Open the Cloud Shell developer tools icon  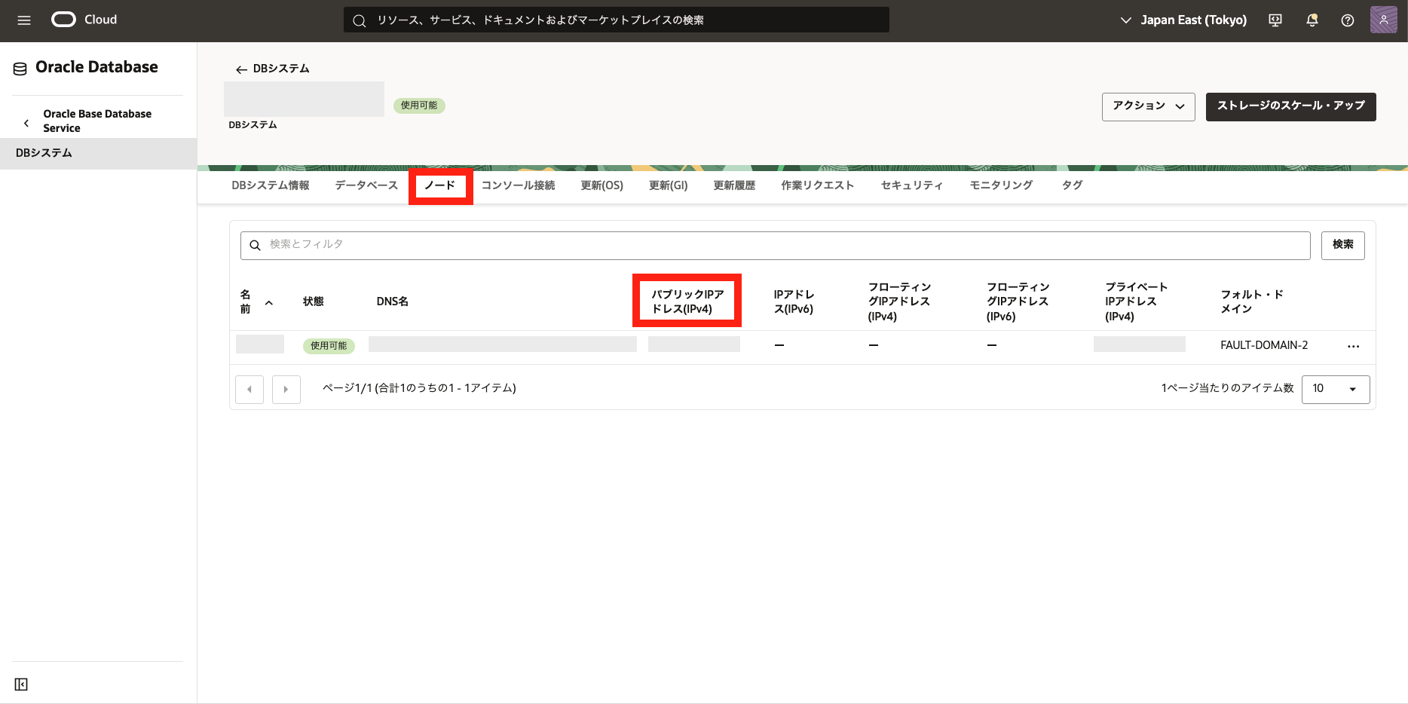click(x=1275, y=20)
